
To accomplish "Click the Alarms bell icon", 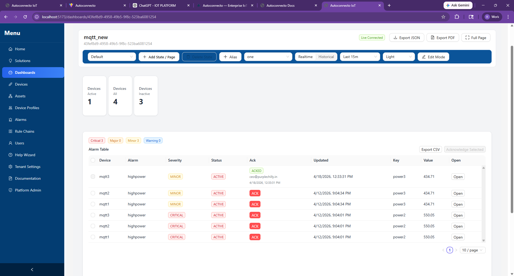I will (10, 120).
